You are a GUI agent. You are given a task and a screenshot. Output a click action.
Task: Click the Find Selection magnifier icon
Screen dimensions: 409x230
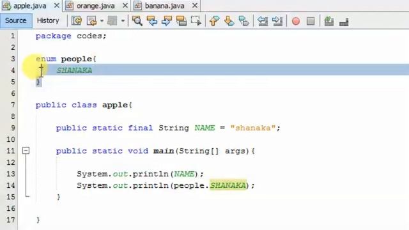(x=137, y=21)
